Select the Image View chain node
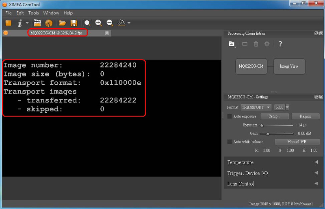The image size is (325, 209). 289,66
